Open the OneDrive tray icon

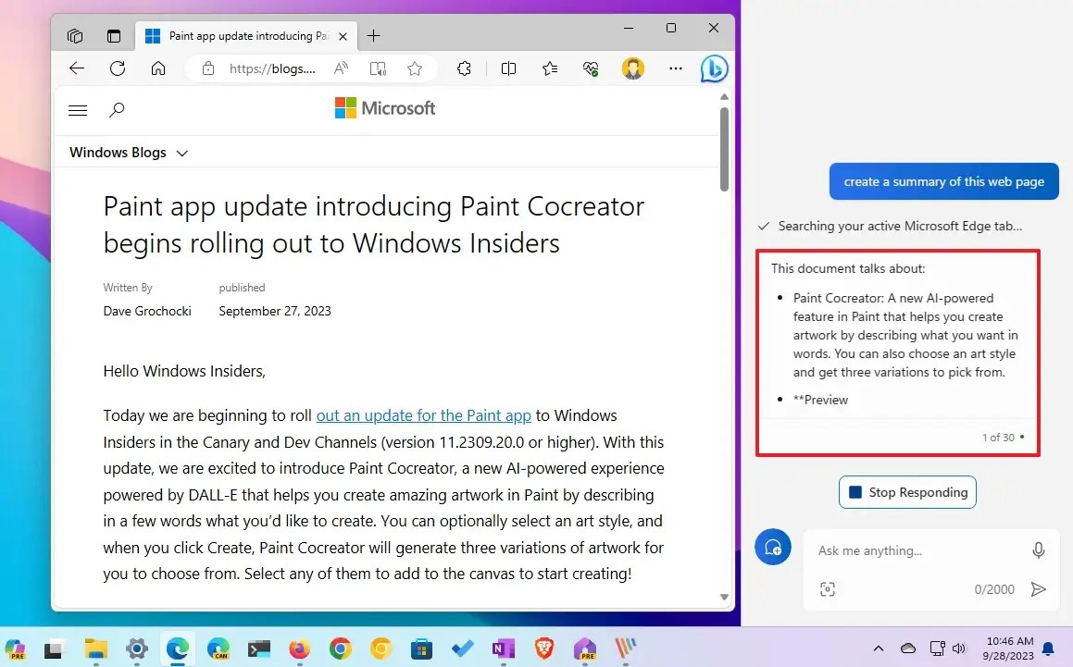908,648
